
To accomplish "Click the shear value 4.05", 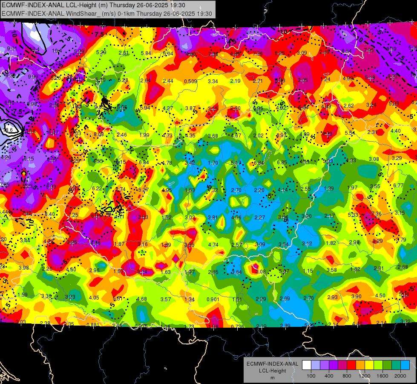I will coord(94,298).
